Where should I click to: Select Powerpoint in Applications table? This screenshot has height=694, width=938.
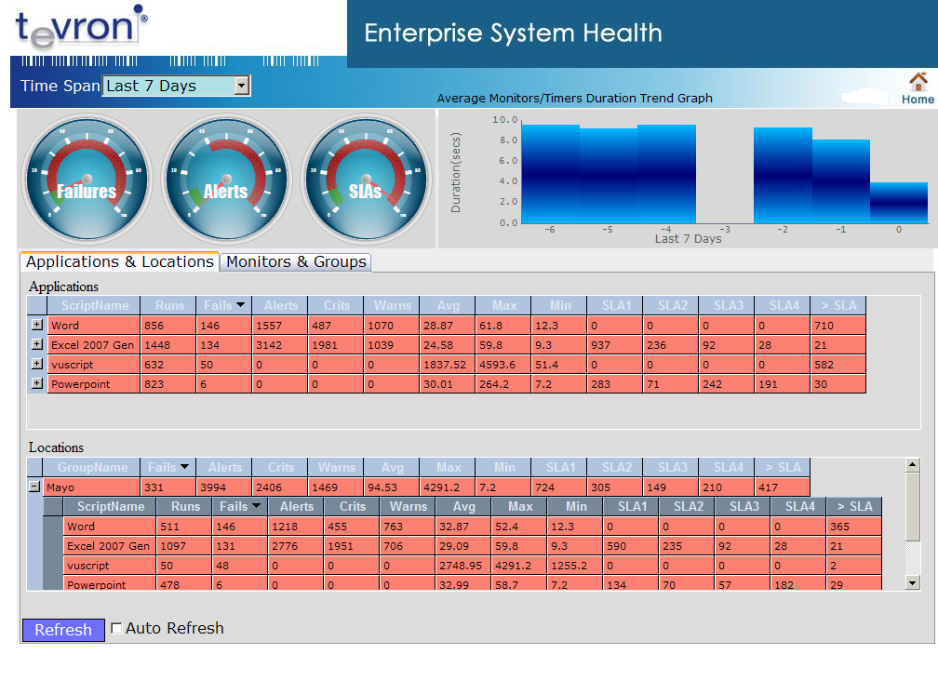93,384
